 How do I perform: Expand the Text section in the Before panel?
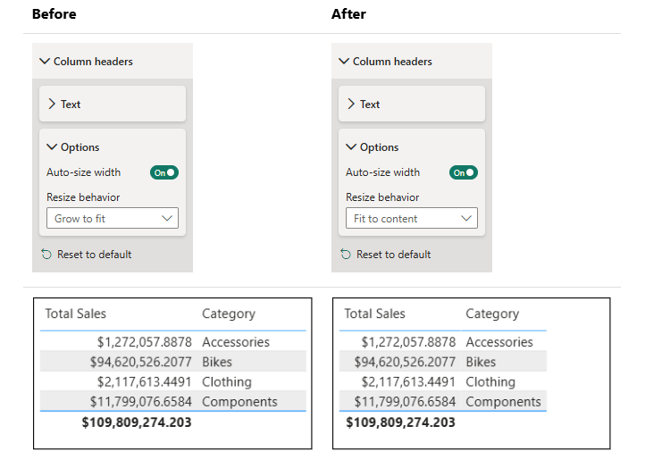click(52, 105)
